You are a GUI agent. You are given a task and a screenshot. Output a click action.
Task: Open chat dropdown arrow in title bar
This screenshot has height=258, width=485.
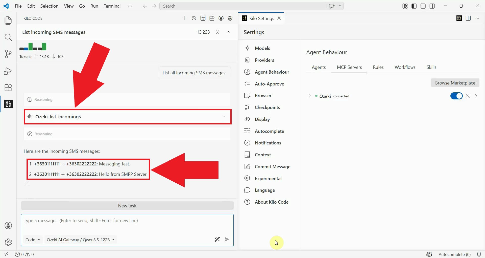pos(340,6)
